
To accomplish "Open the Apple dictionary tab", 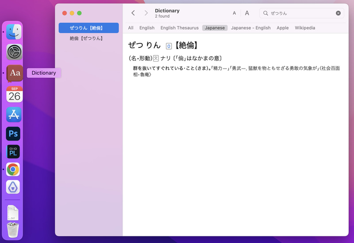I will [282, 28].
